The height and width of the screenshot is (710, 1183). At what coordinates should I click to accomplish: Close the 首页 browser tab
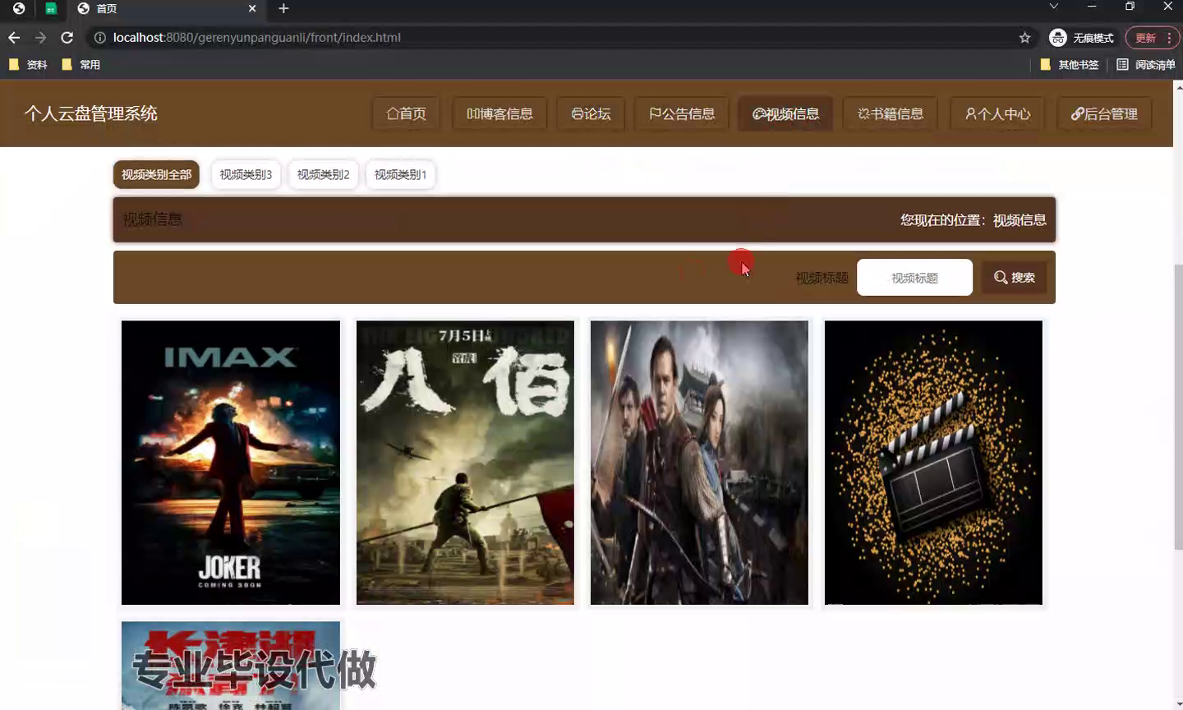(252, 8)
